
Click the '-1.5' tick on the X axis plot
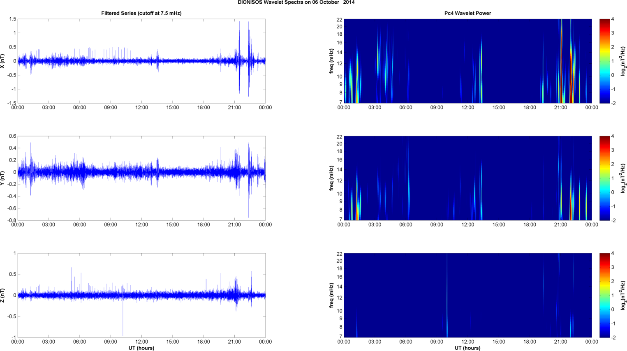(x=12, y=103)
